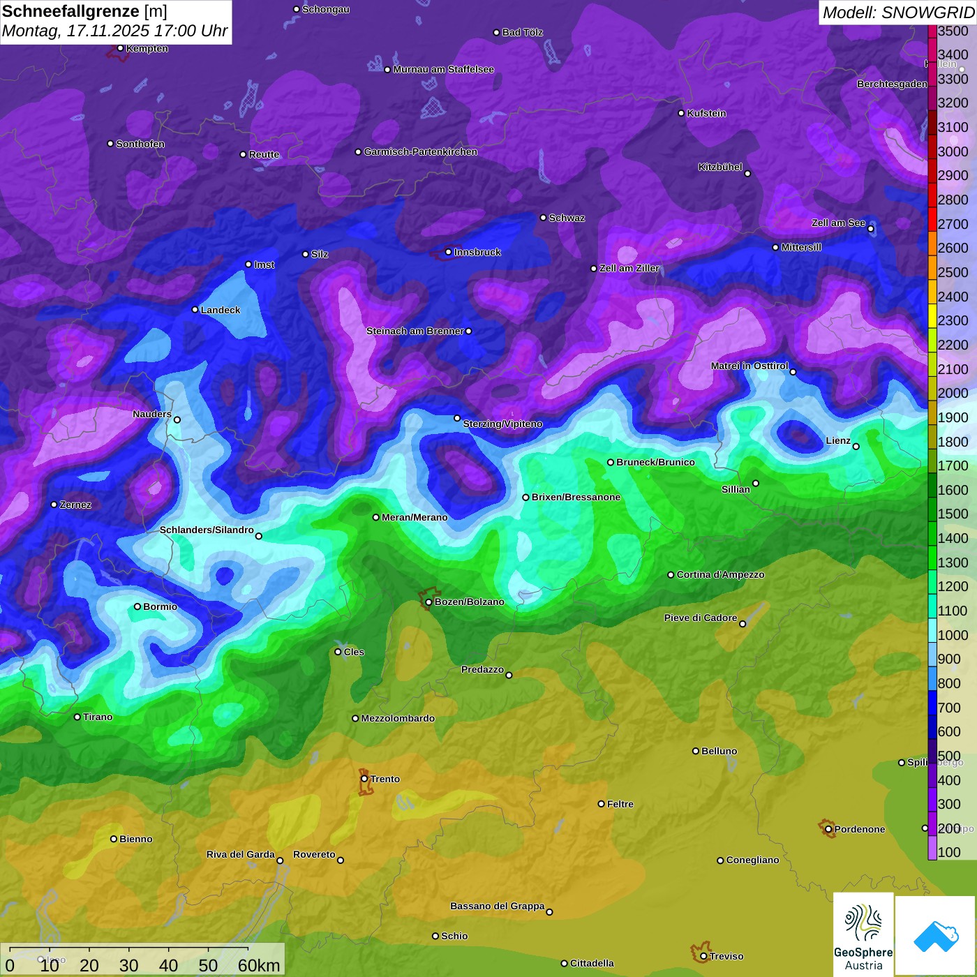
Task: Click the blue 700 legend color
Action: click(932, 703)
